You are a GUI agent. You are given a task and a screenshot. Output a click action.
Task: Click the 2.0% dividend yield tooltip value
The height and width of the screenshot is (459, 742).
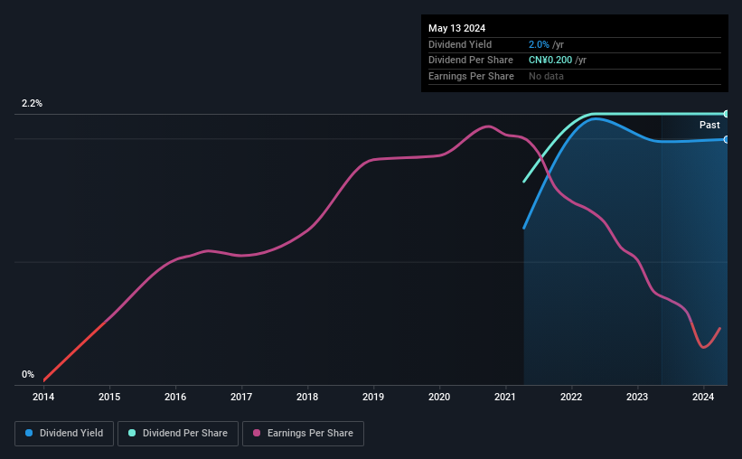click(539, 44)
